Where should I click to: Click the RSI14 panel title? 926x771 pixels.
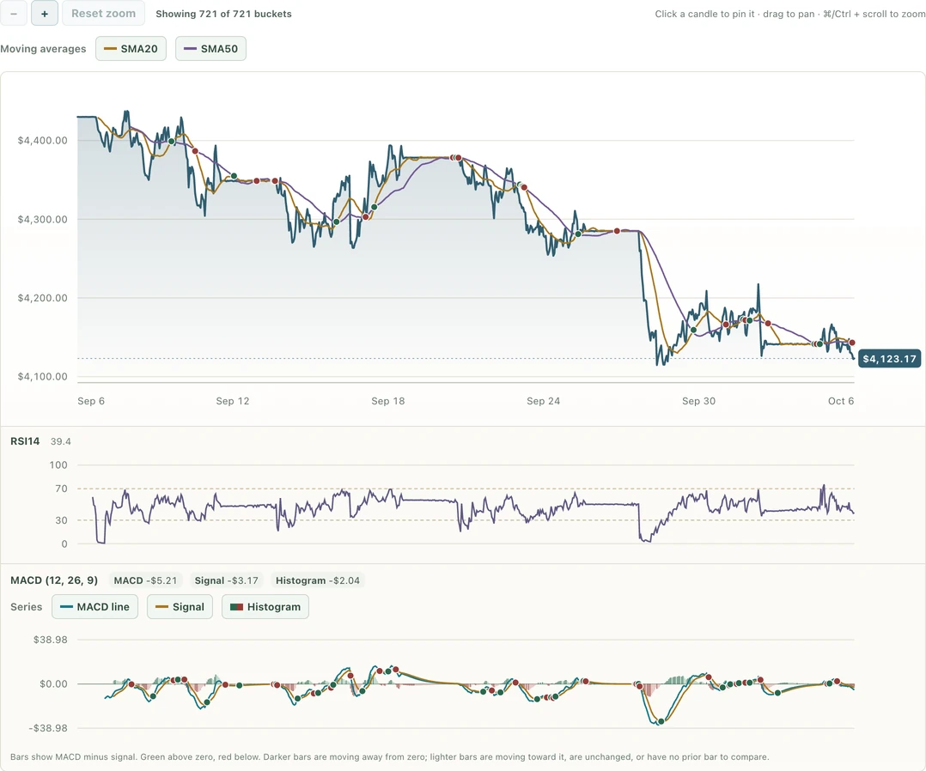[x=25, y=441]
